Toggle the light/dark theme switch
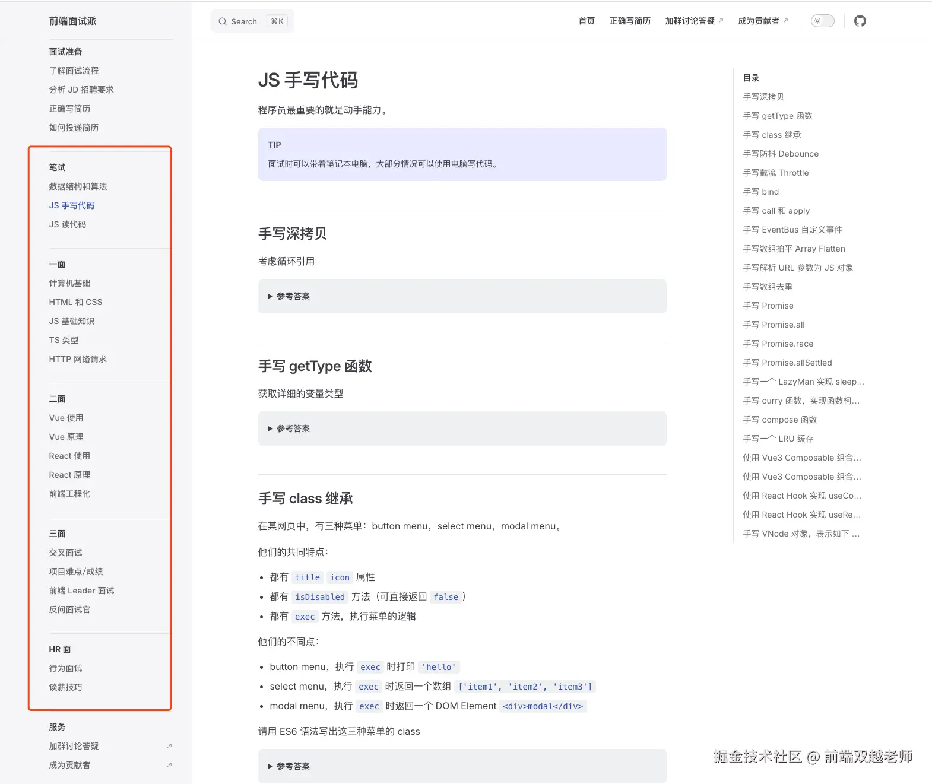 coord(823,21)
